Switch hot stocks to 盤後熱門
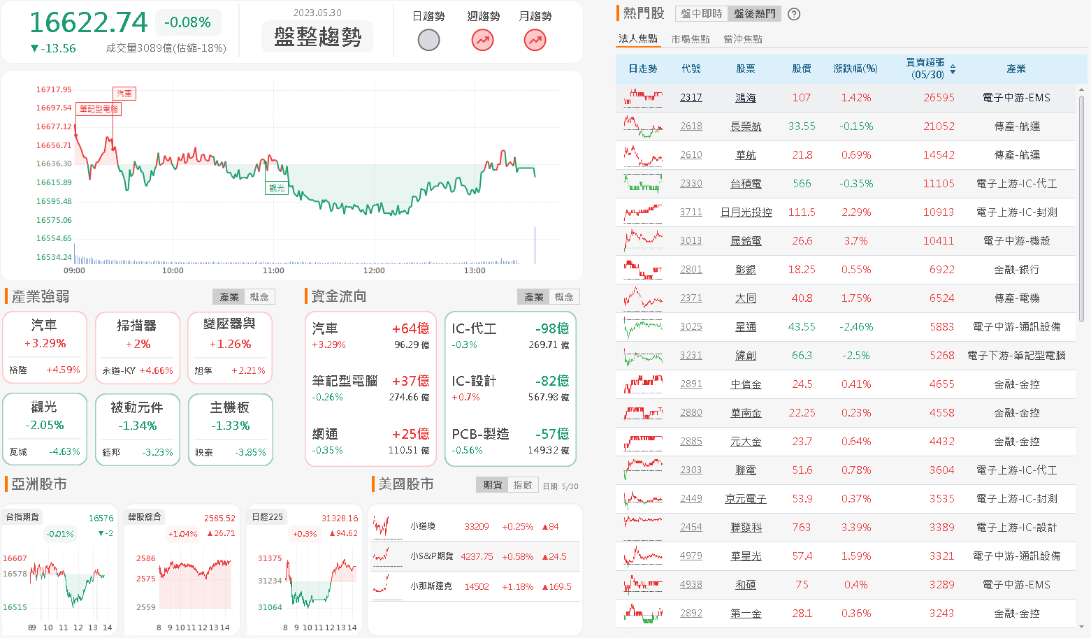Viewport: 1091px width, 638px height. 754,13
